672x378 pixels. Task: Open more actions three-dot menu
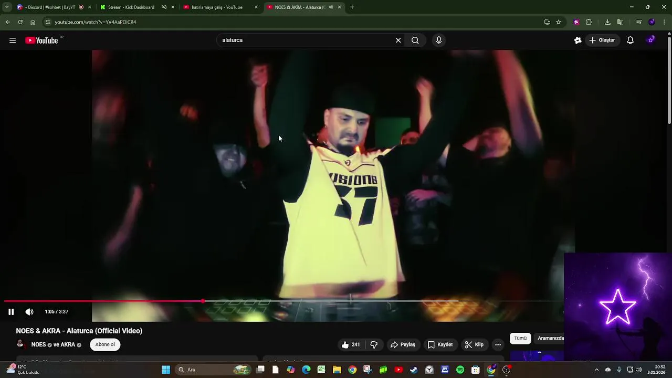click(x=498, y=345)
